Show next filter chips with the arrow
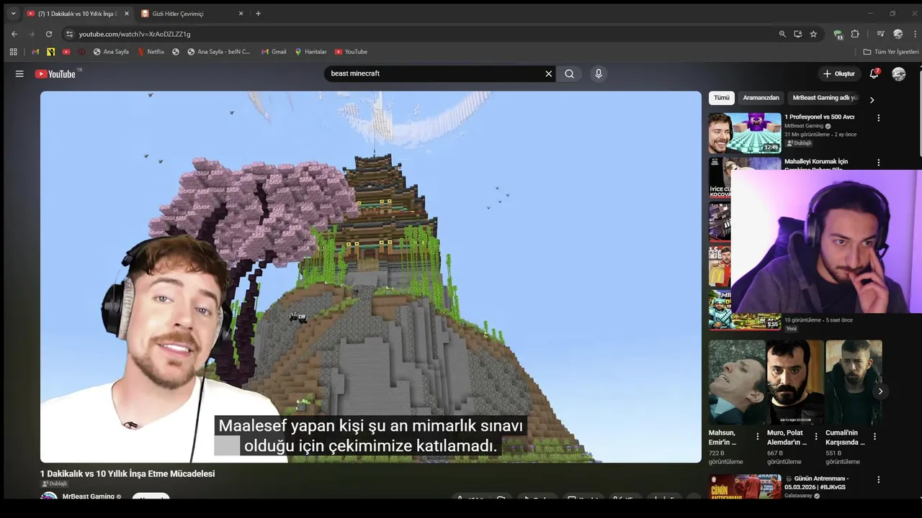 tap(872, 100)
